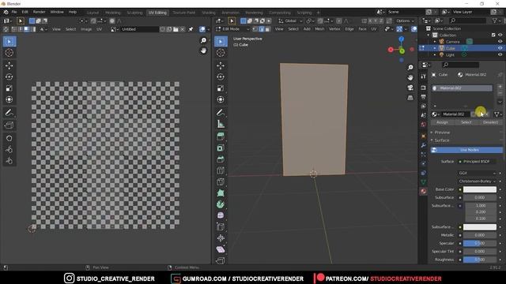Screen dimensions: 506x284
Task: Hide the Cube in the outliner
Action: (500, 48)
